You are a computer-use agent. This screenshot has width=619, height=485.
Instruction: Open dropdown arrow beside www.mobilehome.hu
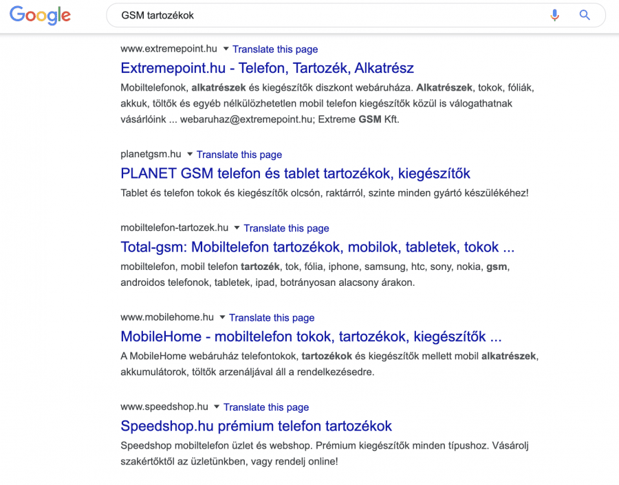pyautogui.click(x=222, y=317)
